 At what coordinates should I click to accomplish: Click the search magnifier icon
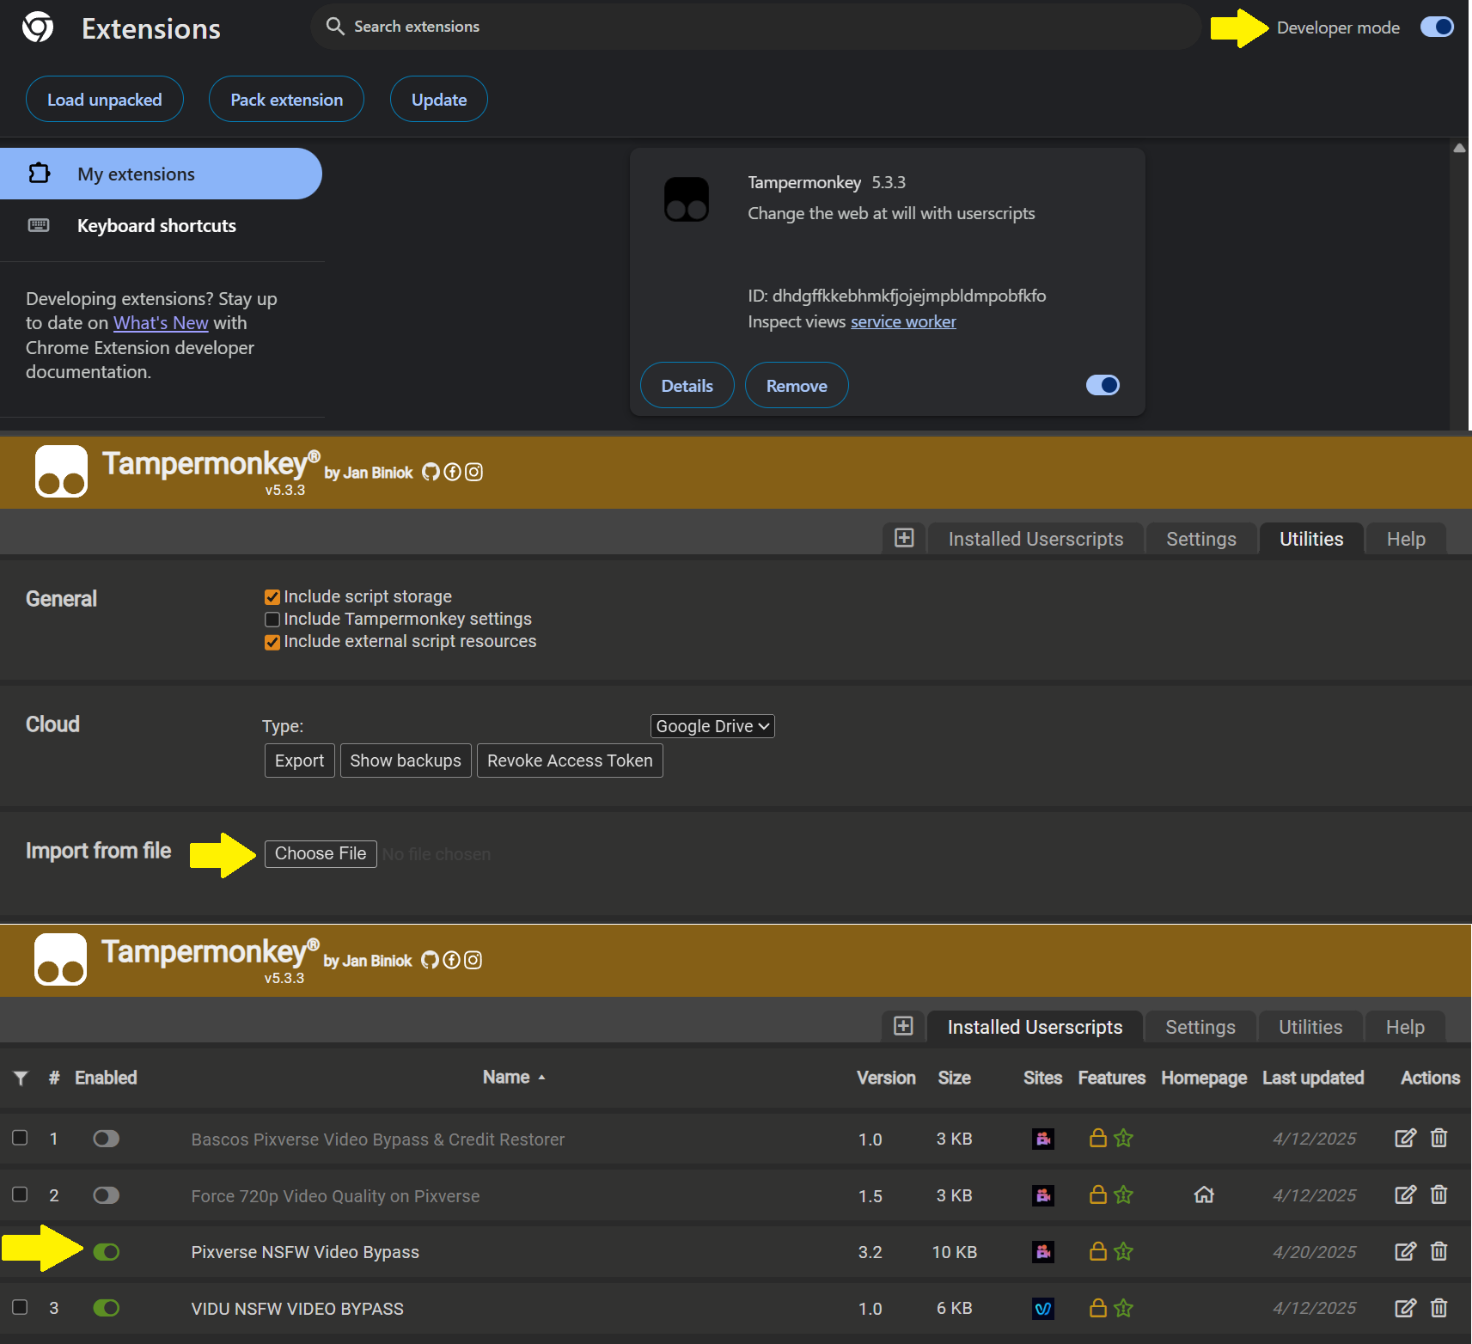335,27
